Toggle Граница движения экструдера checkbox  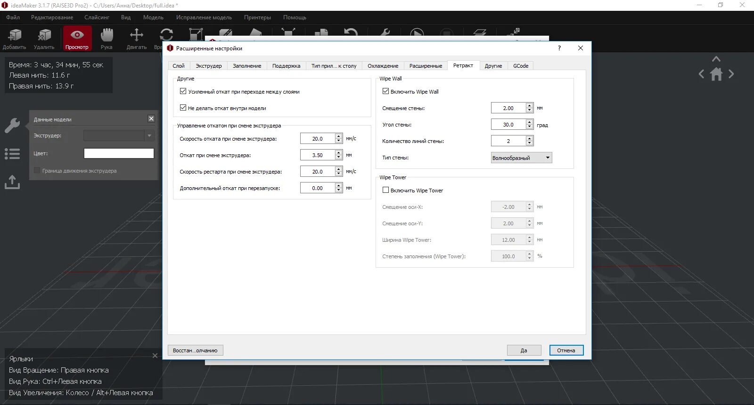click(x=37, y=170)
